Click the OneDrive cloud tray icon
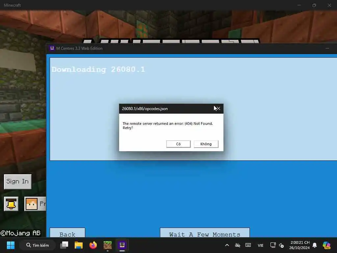Viewport: 337px width, 253px height. point(238,245)
